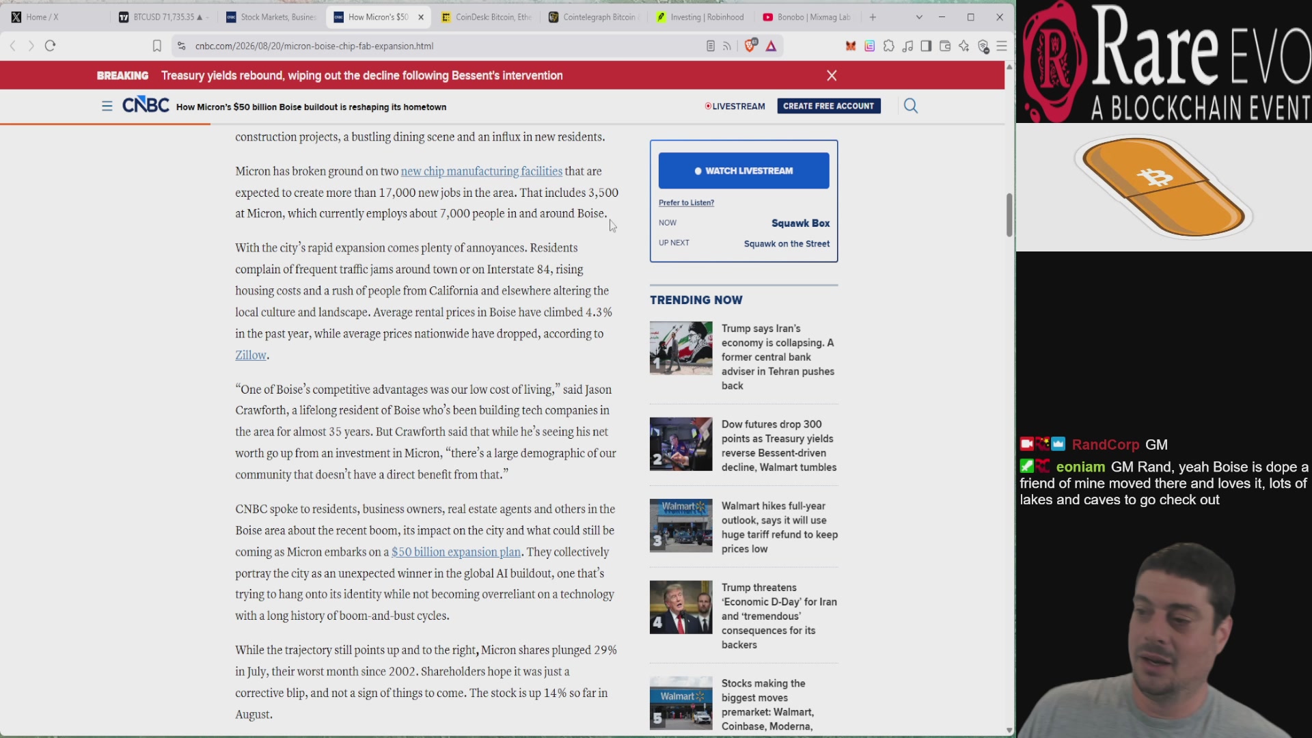The height and width of the screenshot is (738, 1312).
Task: Open a new browser tab
Action: 873,17
